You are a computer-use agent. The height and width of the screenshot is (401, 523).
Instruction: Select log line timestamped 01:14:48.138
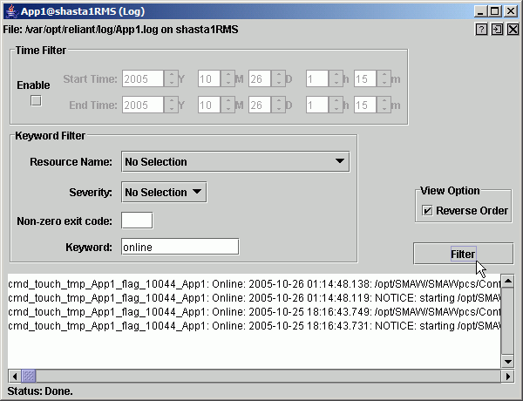tap(255, 283)
